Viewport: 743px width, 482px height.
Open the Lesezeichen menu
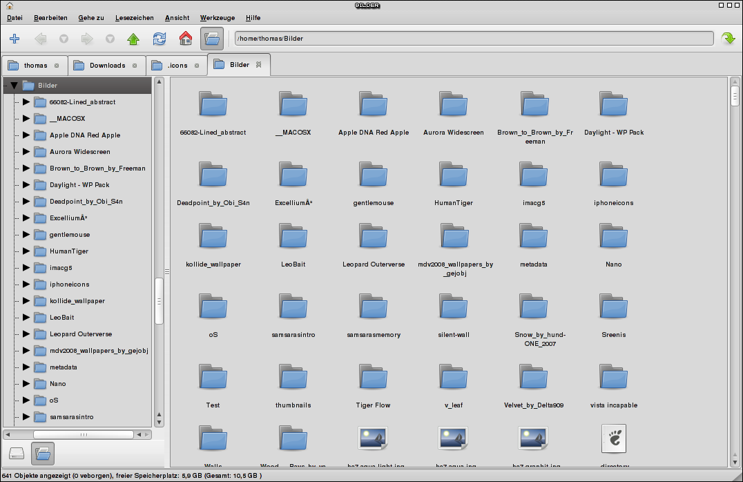click(134, 17)
